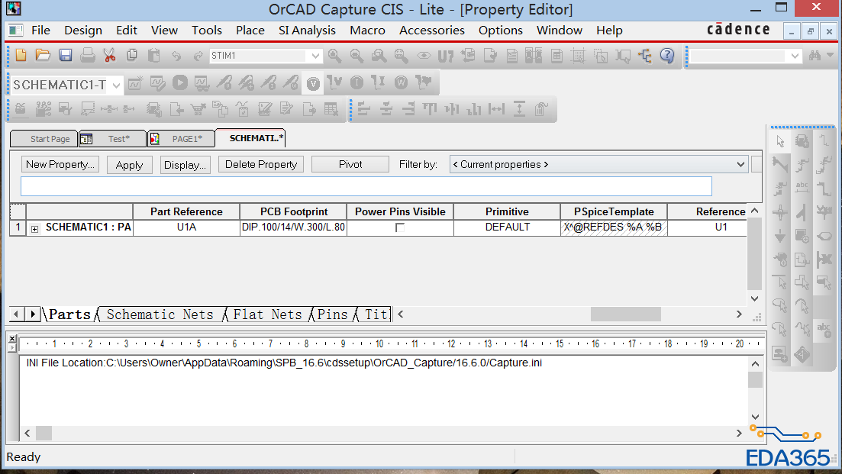Click the Apply button
Viewport: 842px width, 474px height.
pos(130,165)
